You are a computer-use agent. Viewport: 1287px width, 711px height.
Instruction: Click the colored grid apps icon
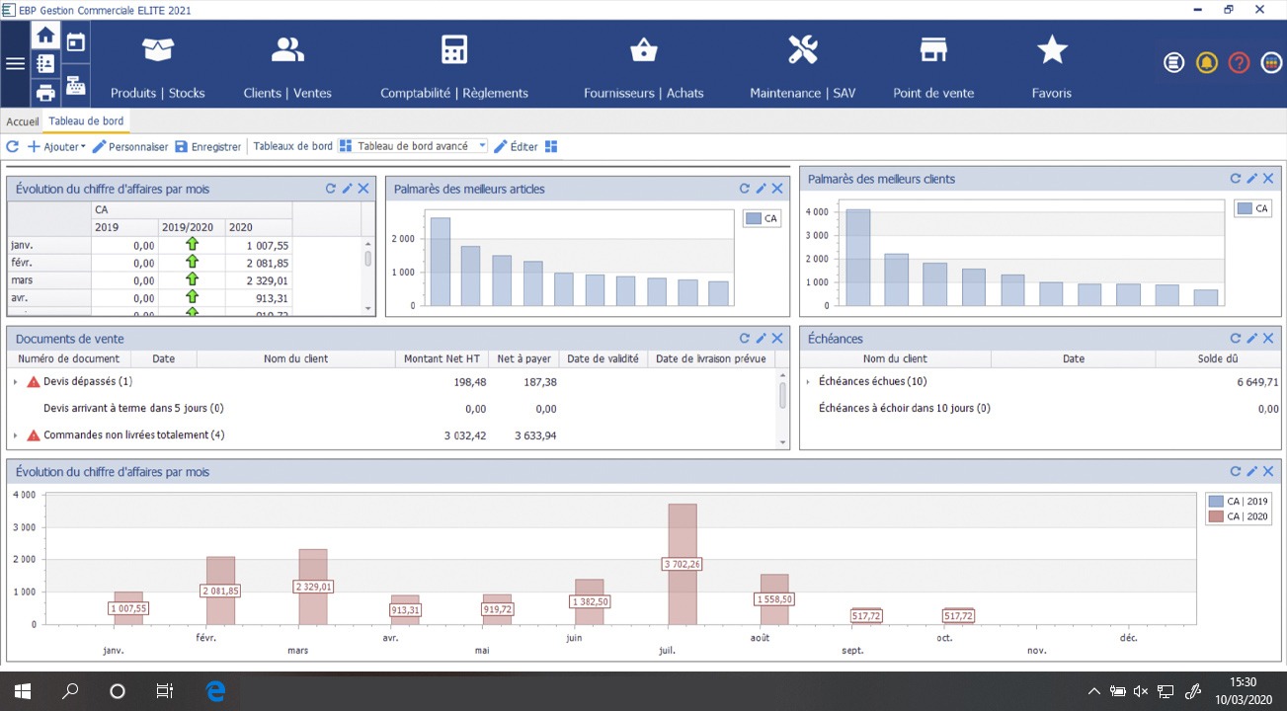point(1272,63)
